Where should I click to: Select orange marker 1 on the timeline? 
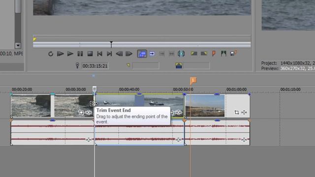(193, 81)
